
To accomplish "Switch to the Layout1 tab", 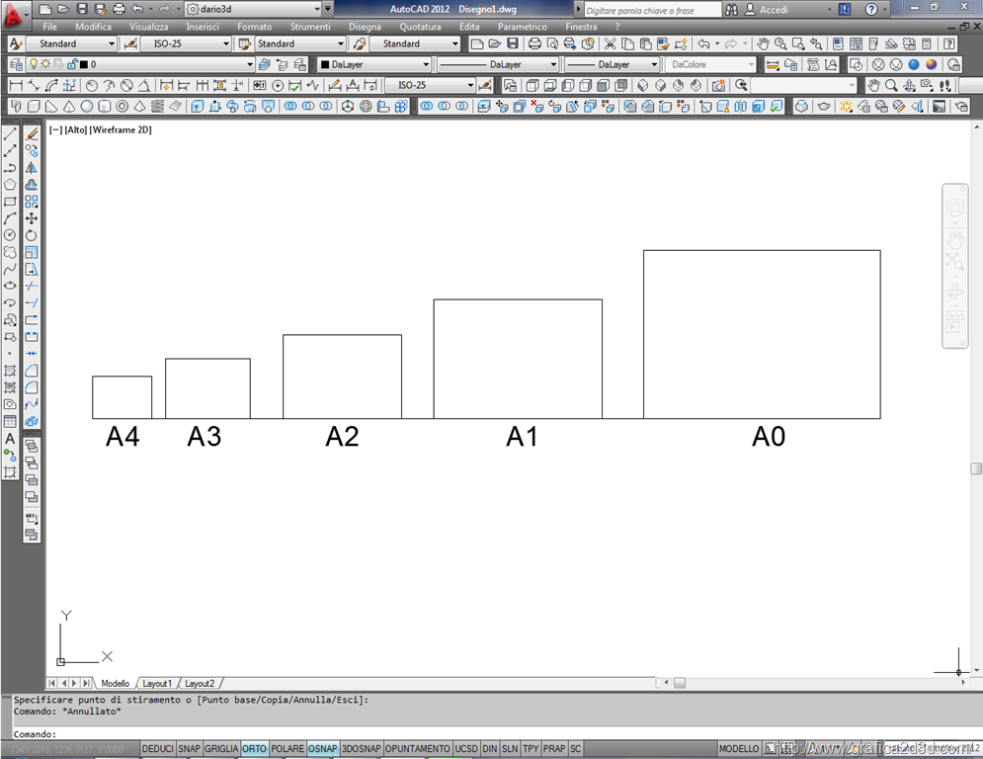I will (157, 683).
